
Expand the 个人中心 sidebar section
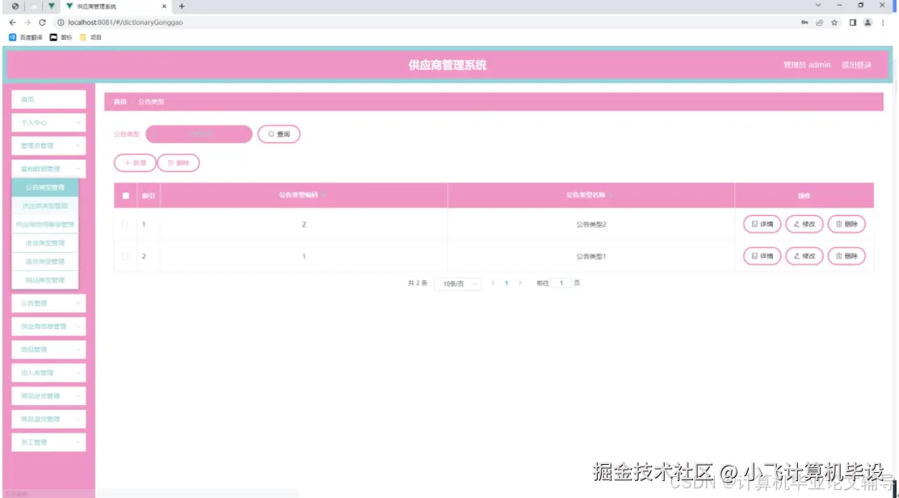48,123
